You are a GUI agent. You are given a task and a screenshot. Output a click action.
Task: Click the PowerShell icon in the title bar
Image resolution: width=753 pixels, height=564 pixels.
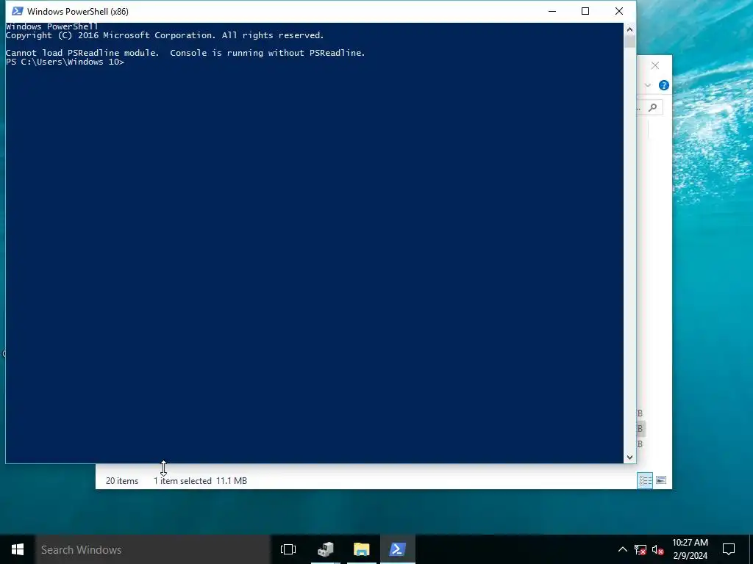tap(18, 11)
